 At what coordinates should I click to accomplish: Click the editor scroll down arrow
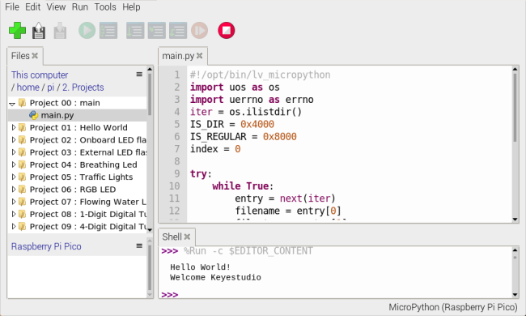[515, 220]
